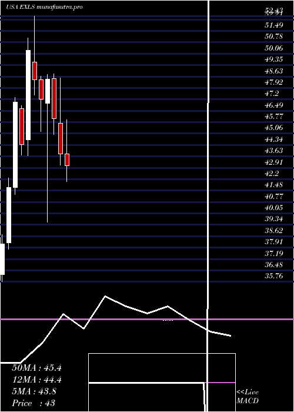This screenshot has width=294, height=412.
Task: Click the 40.77 price axis label
Action: point(273,196)
